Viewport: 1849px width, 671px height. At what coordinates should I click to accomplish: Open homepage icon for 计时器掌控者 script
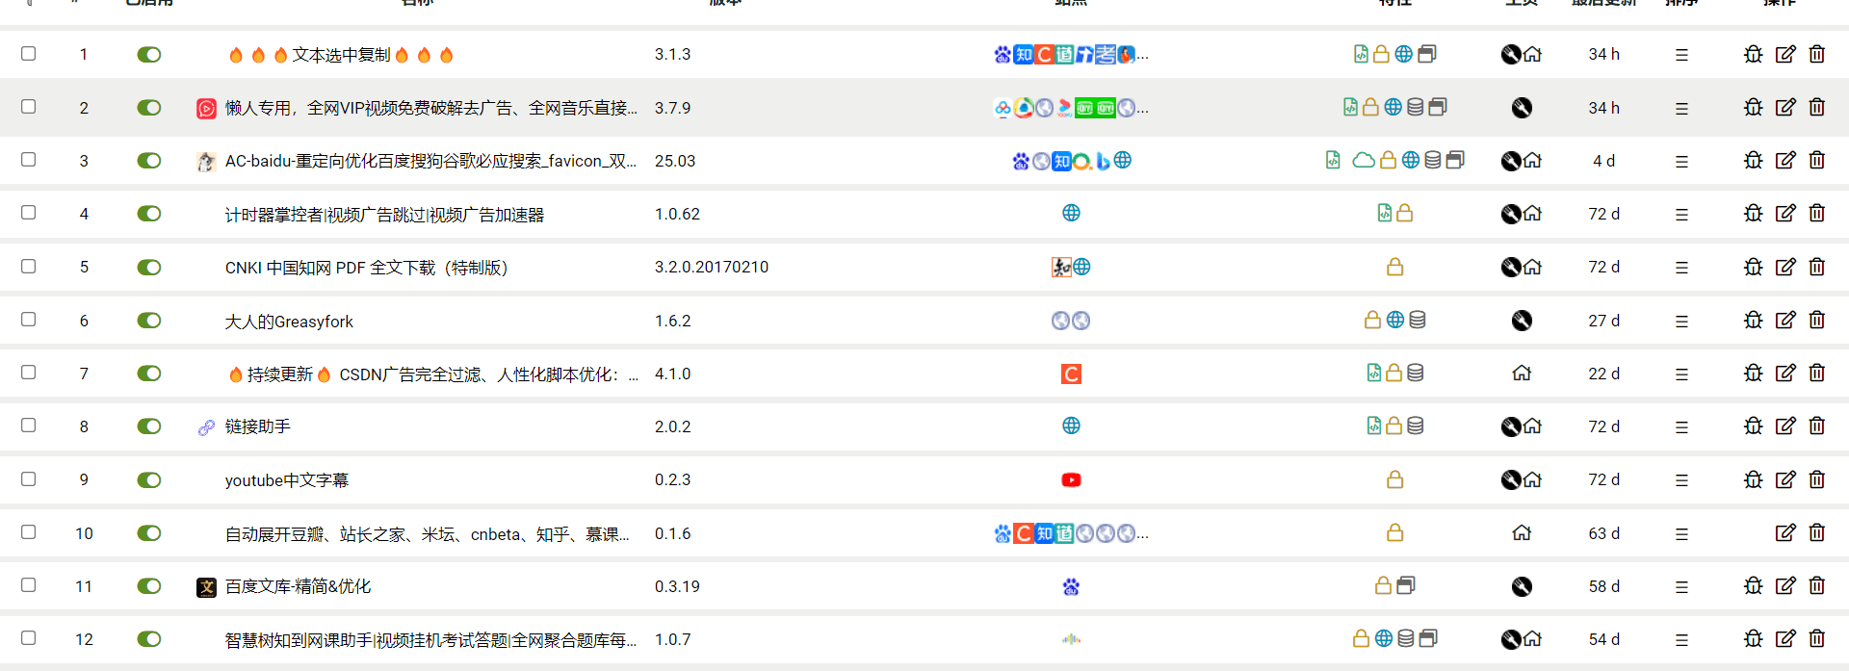point(1533,214)
